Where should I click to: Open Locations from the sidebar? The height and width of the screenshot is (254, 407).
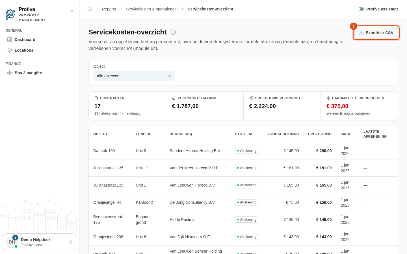click(40, 50)
